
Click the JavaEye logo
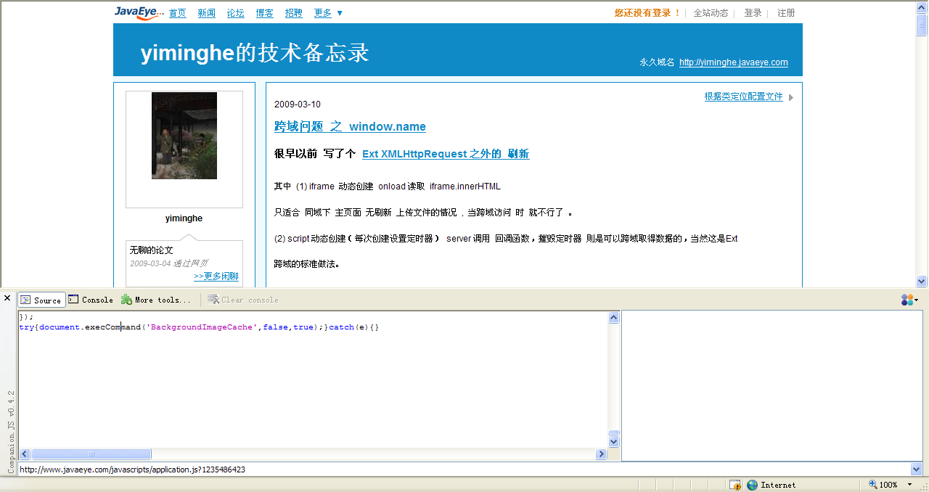(x=138, y=12)
